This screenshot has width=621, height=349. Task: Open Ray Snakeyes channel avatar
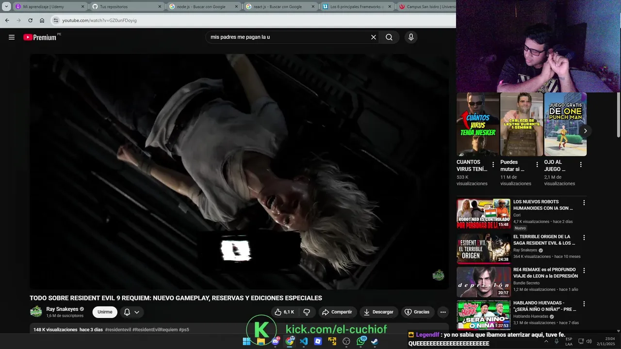point(36,312)
